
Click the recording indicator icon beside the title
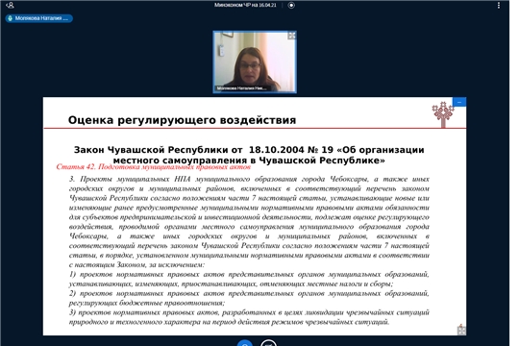click(x=291, y=5)
